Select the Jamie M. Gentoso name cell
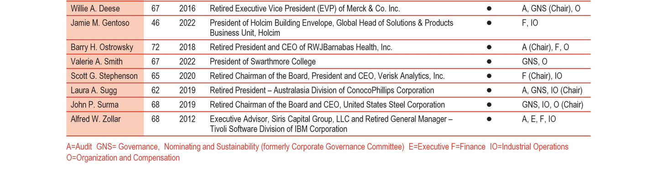 click(105, 27)
